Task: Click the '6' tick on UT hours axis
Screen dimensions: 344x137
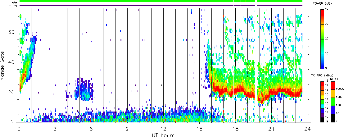Action: [x=91, y=129]
